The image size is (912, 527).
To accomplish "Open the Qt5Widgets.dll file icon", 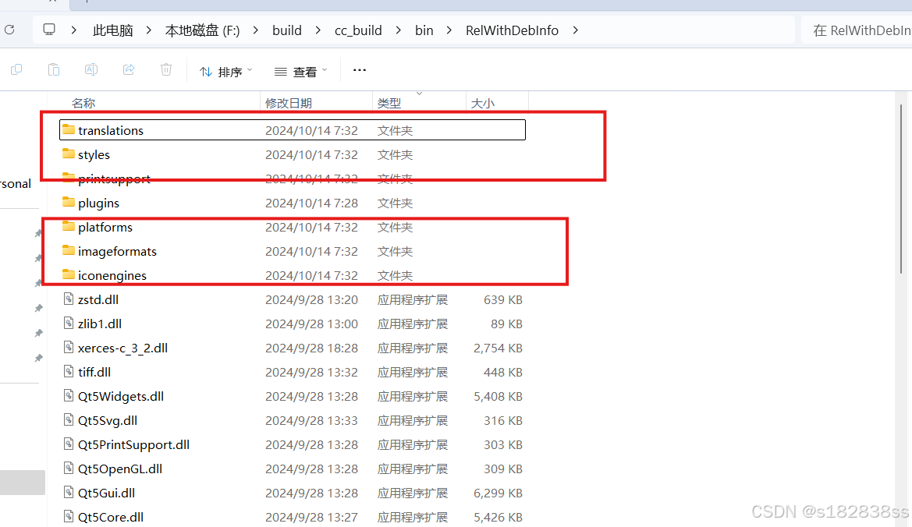I will pos(69,396).
